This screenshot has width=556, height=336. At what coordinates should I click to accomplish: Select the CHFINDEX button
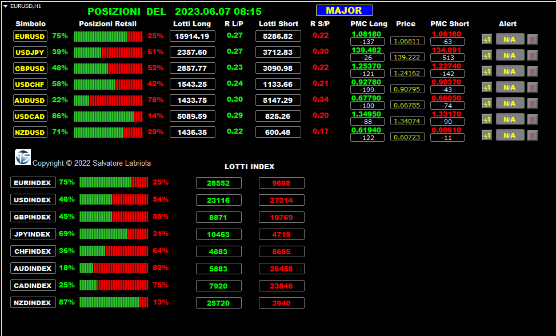click(33, 251)
